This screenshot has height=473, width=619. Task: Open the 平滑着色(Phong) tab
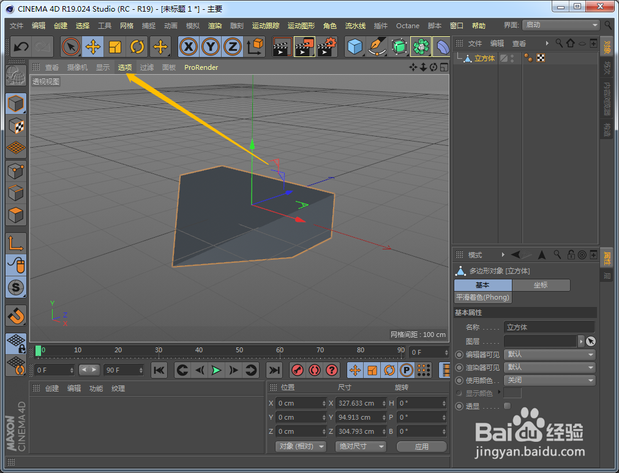(x=483, y=297)
